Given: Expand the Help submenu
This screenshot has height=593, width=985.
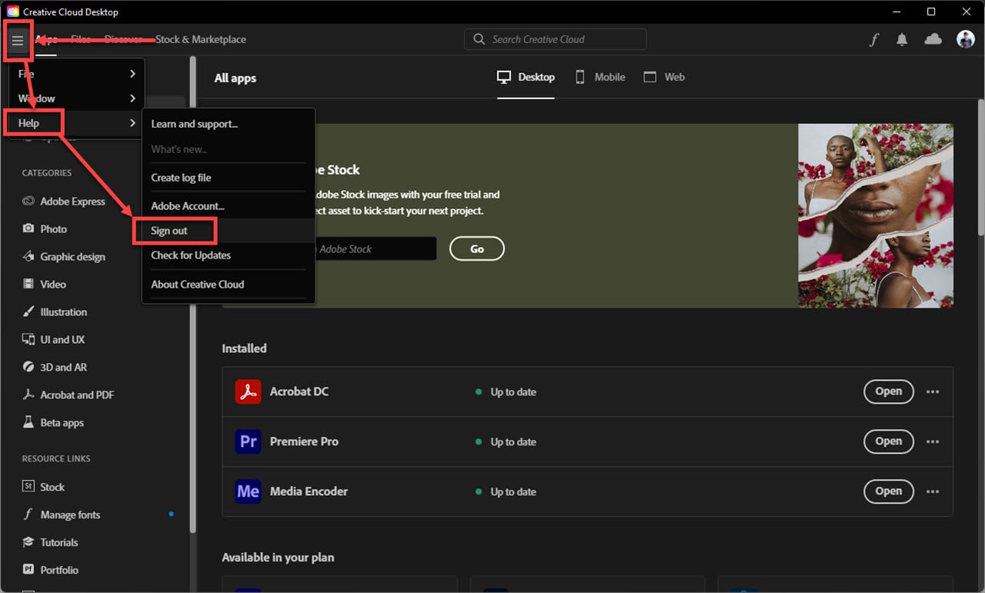Looking at the screenshot, I should pos(77,123).
